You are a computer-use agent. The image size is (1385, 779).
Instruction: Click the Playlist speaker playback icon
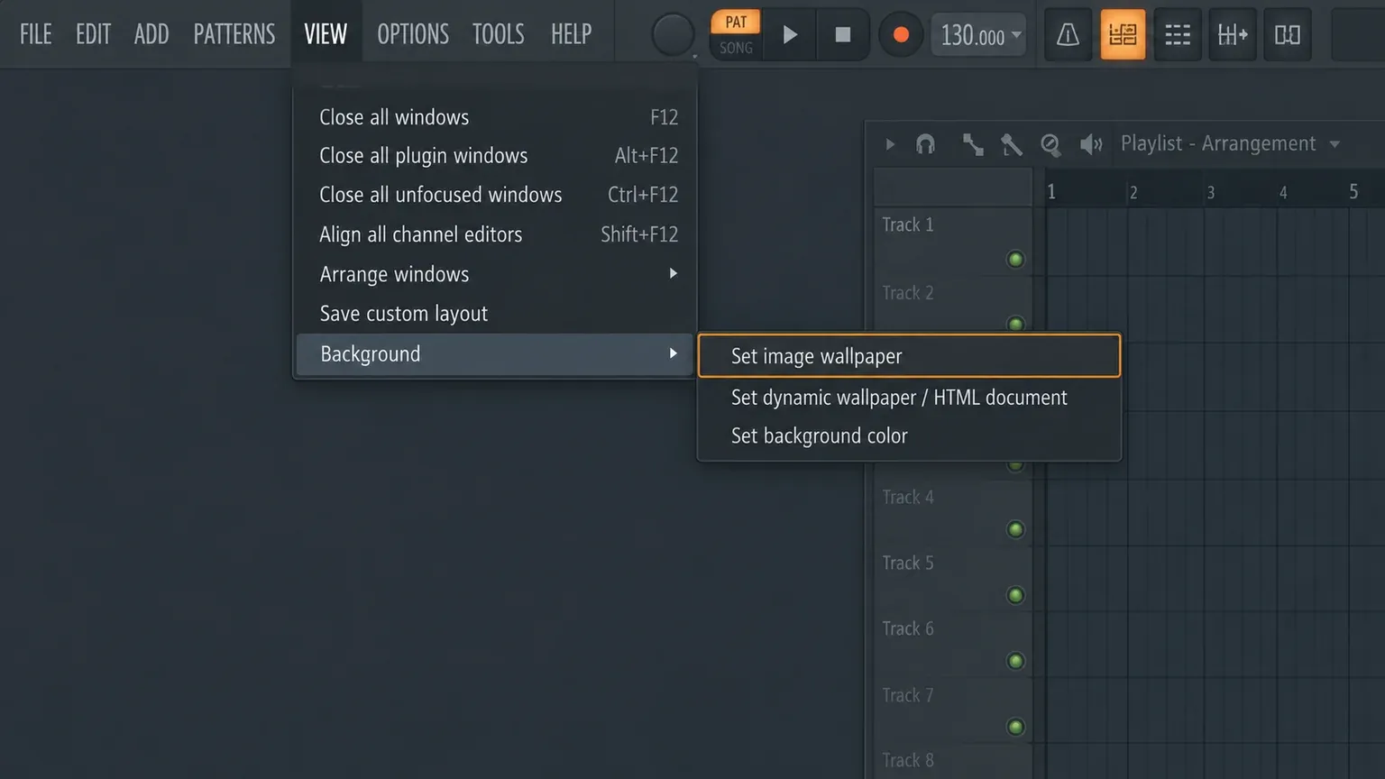coord(1091,144)
